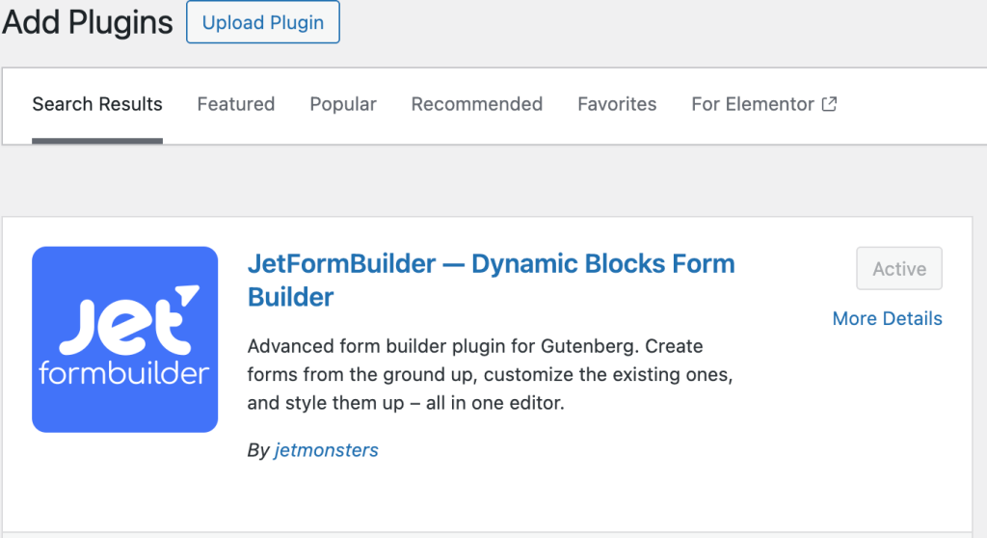
Task: Open the For Elementor tab
Action: point(764,104)
